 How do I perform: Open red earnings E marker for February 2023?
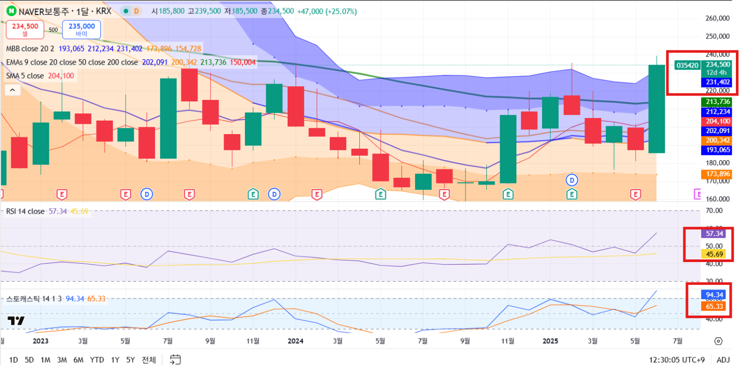[62, 194]
